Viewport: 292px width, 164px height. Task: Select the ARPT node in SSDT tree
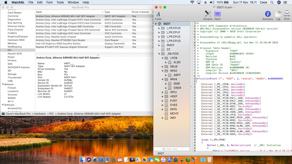177,75
